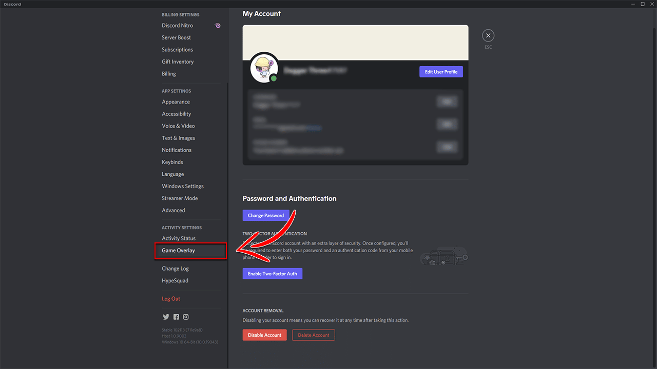
Task: Click Change Password button
Action: 266,215
